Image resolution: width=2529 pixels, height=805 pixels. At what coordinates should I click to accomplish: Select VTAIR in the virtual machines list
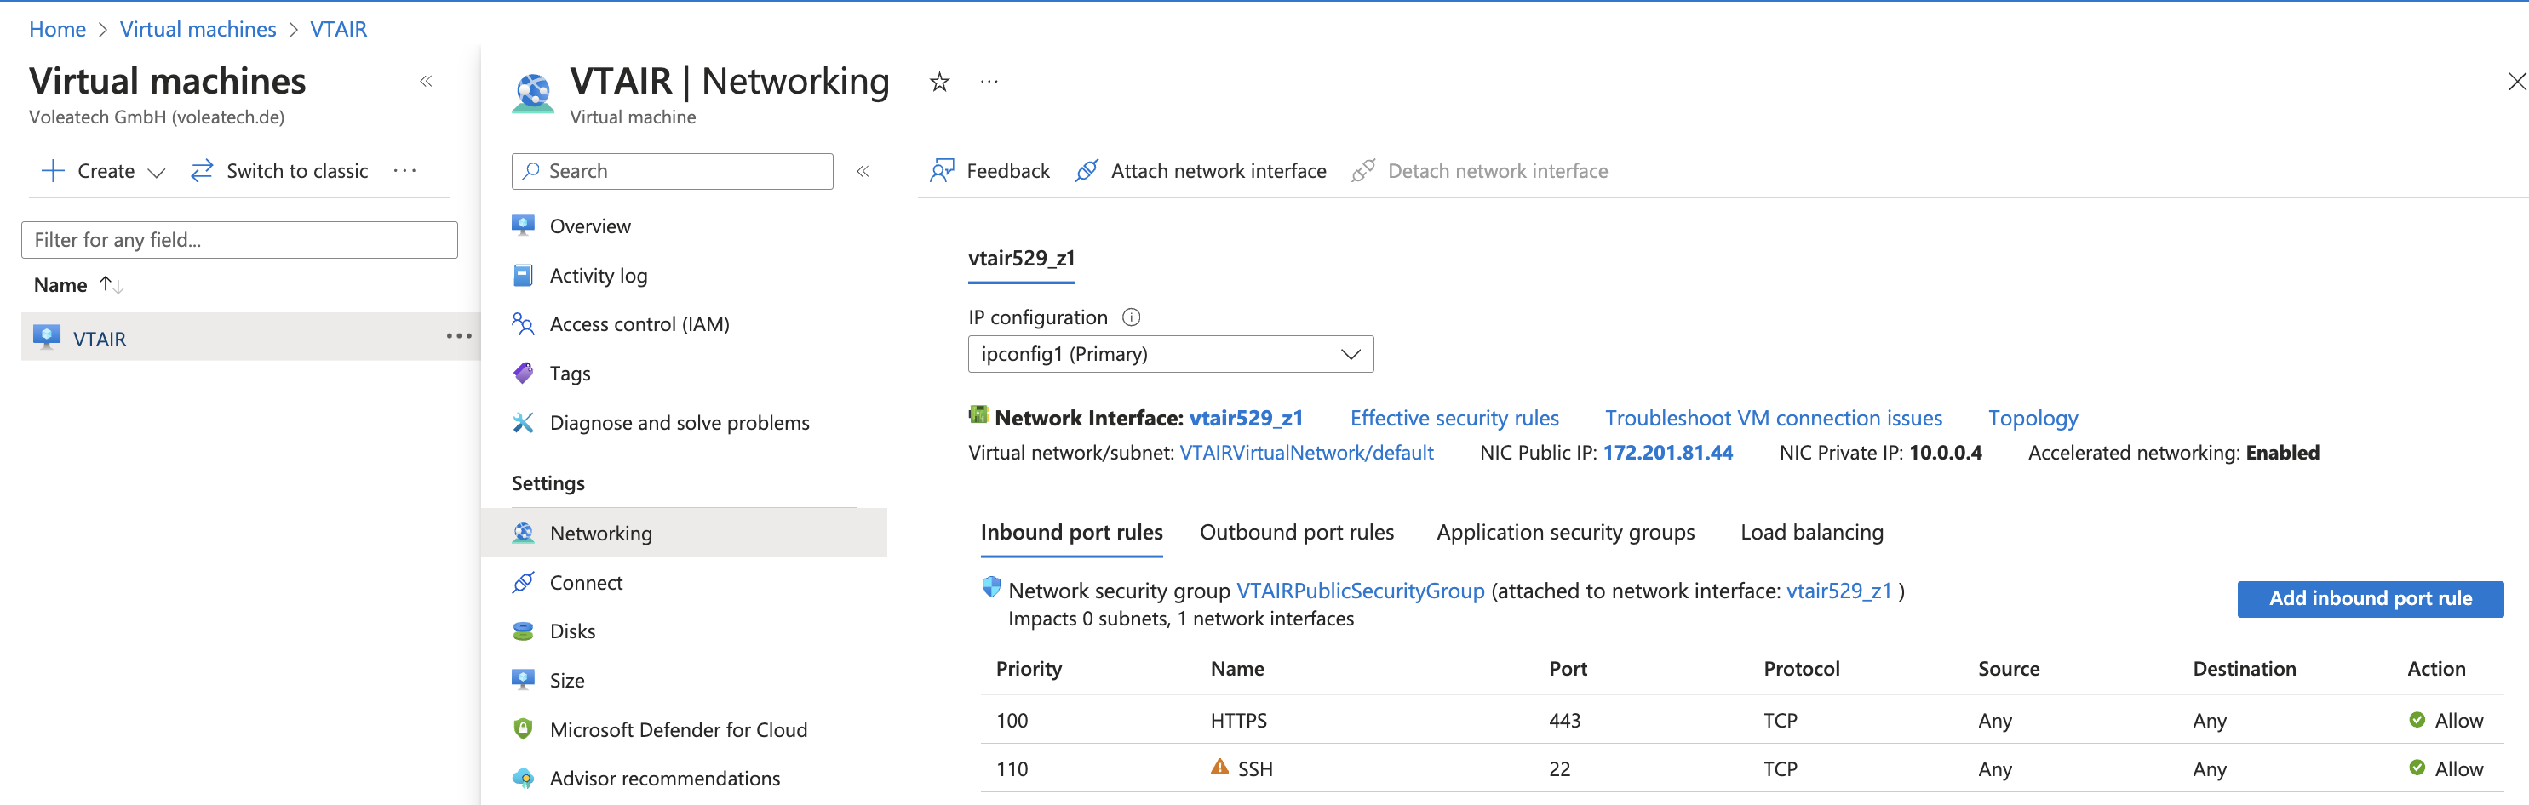click(99, 340)
